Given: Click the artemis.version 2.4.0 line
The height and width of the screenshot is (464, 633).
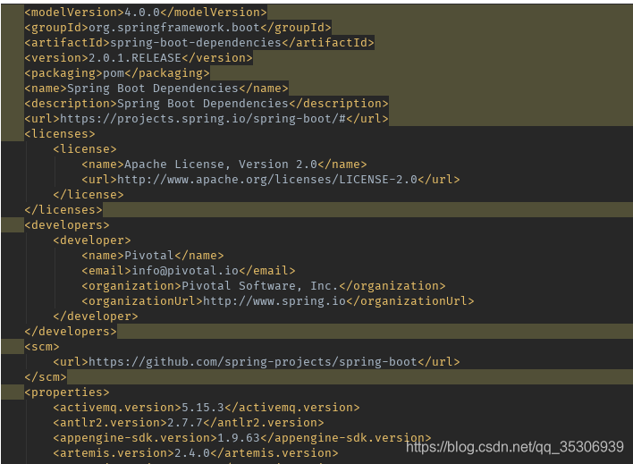Looking at the screenshot, I should coord(196,453).
